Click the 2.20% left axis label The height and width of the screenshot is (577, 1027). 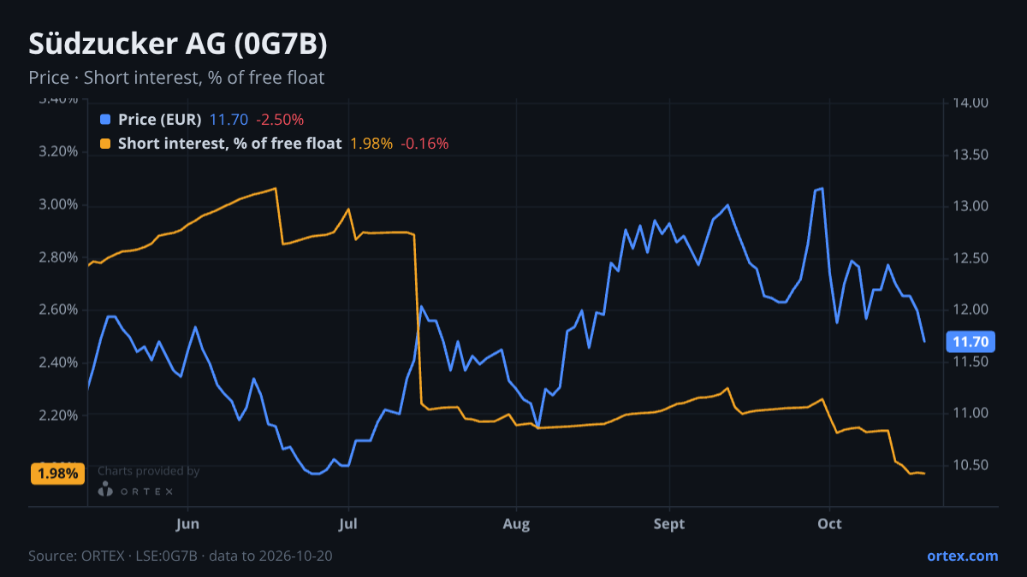tap(58, 415)
